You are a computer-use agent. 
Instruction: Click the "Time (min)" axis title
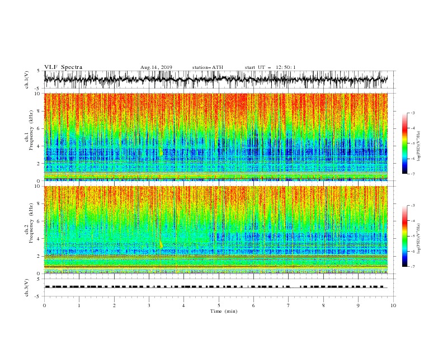224,311
